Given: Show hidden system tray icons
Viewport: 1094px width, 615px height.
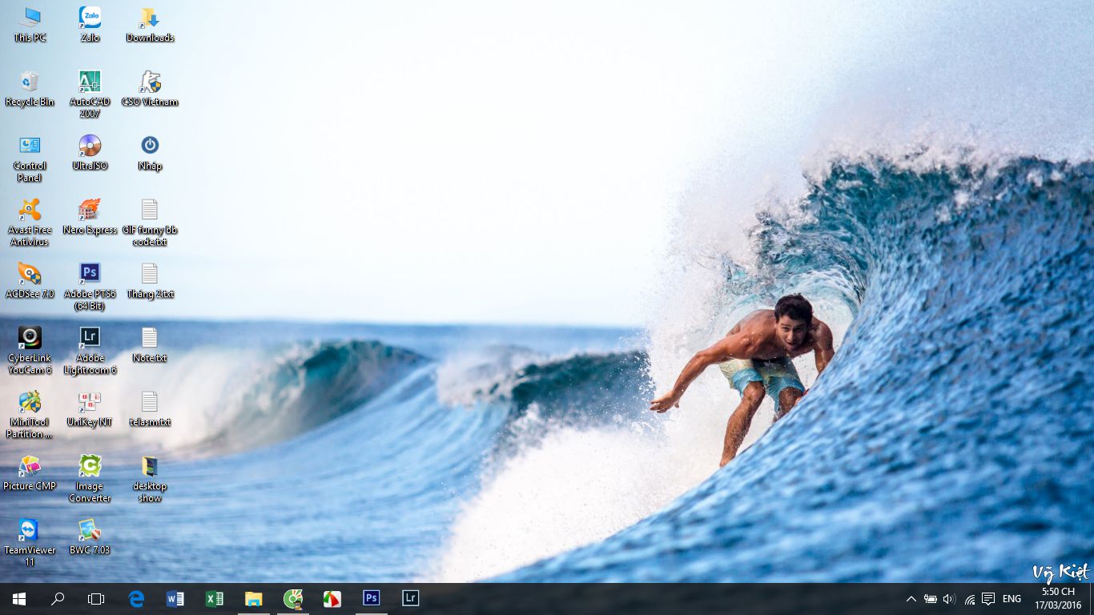Looking at the screenshot, I should tap(911, 599).
